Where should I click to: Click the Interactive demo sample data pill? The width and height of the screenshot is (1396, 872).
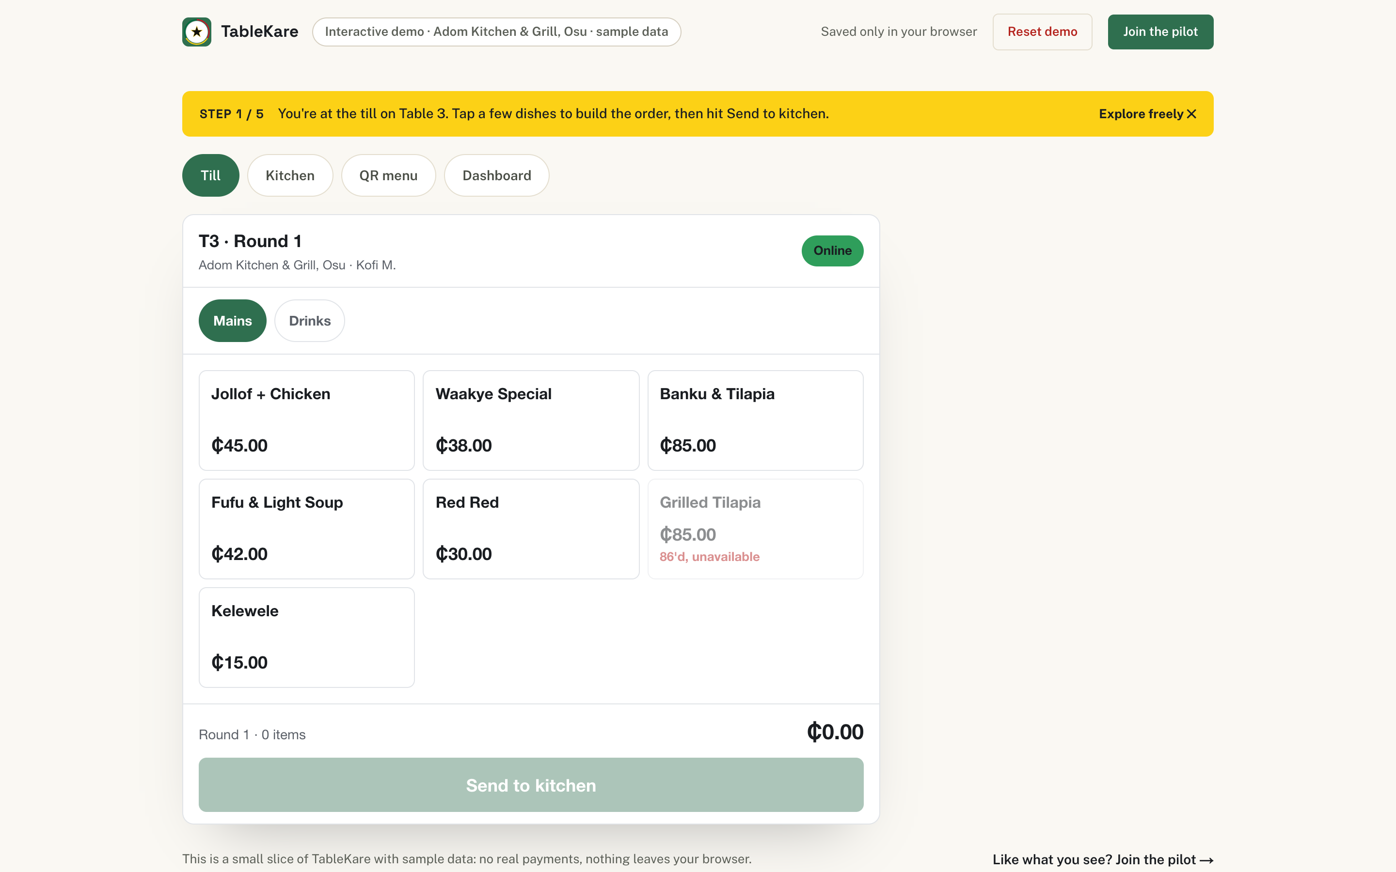(x=496, y=31)
